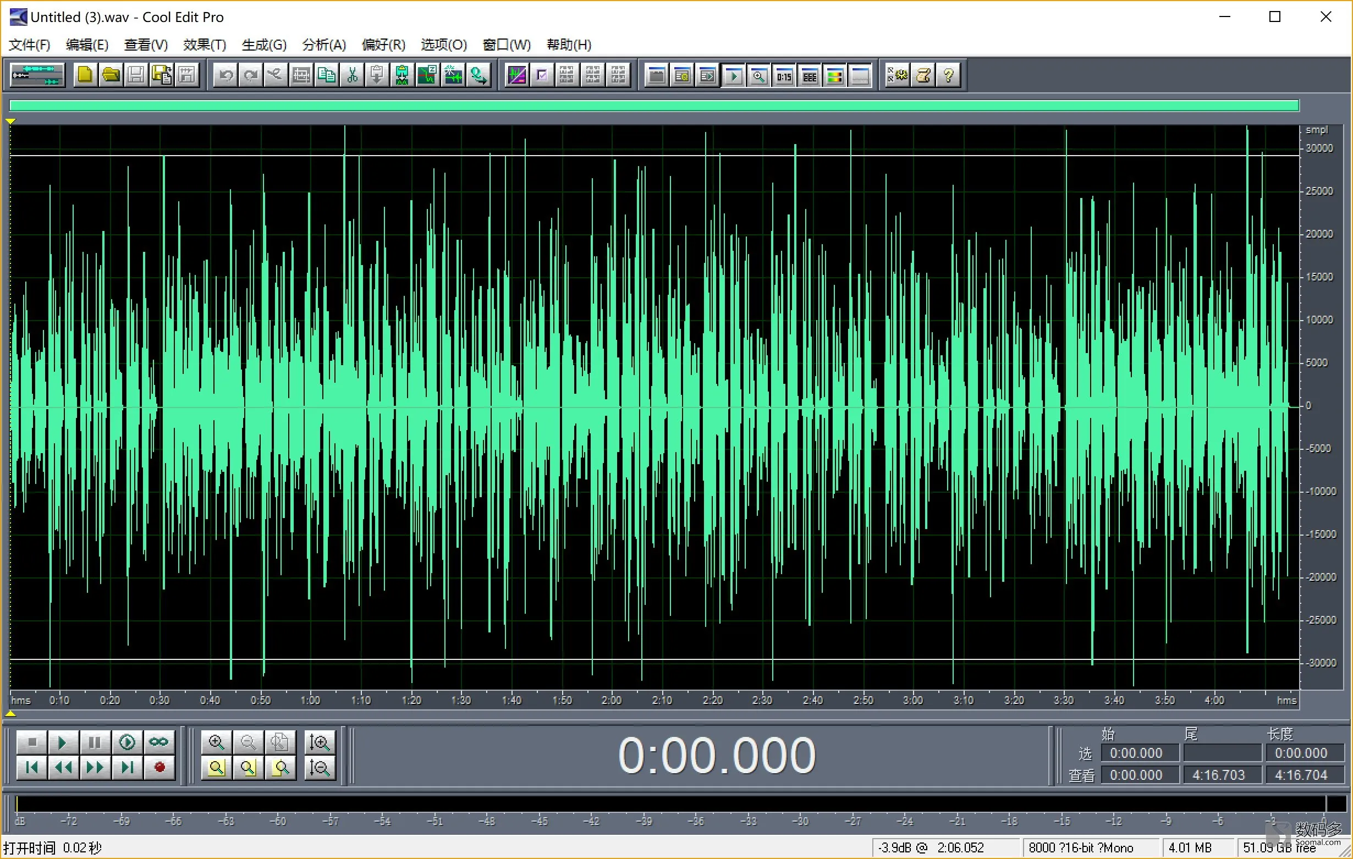The width and height of the screenshot is (1353, 859).
Task: Click the green display range bar above the waveform
Action: point(654,106)
